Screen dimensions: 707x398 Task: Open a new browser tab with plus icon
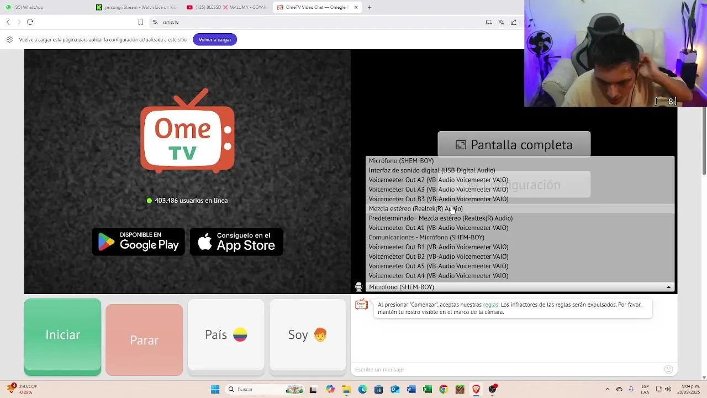tap(370, 7)
